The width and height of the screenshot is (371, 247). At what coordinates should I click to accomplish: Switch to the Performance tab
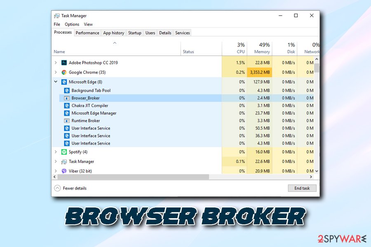pos(87,33)
